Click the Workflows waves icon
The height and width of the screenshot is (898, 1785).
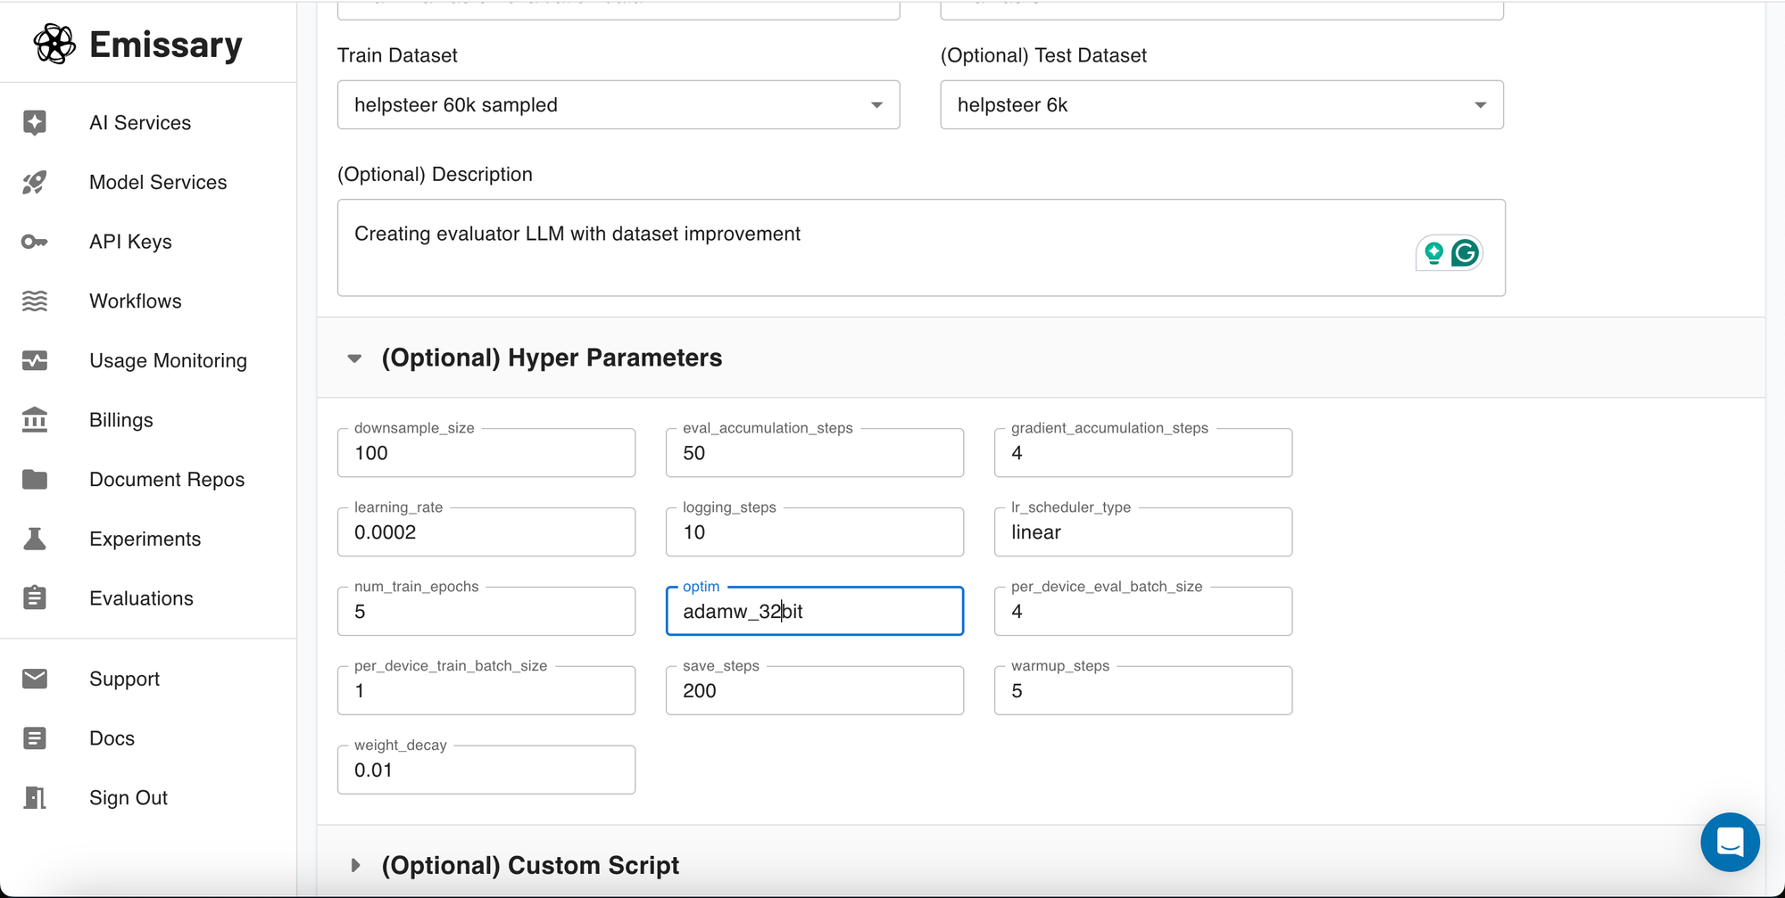click(x=35, y=301)
